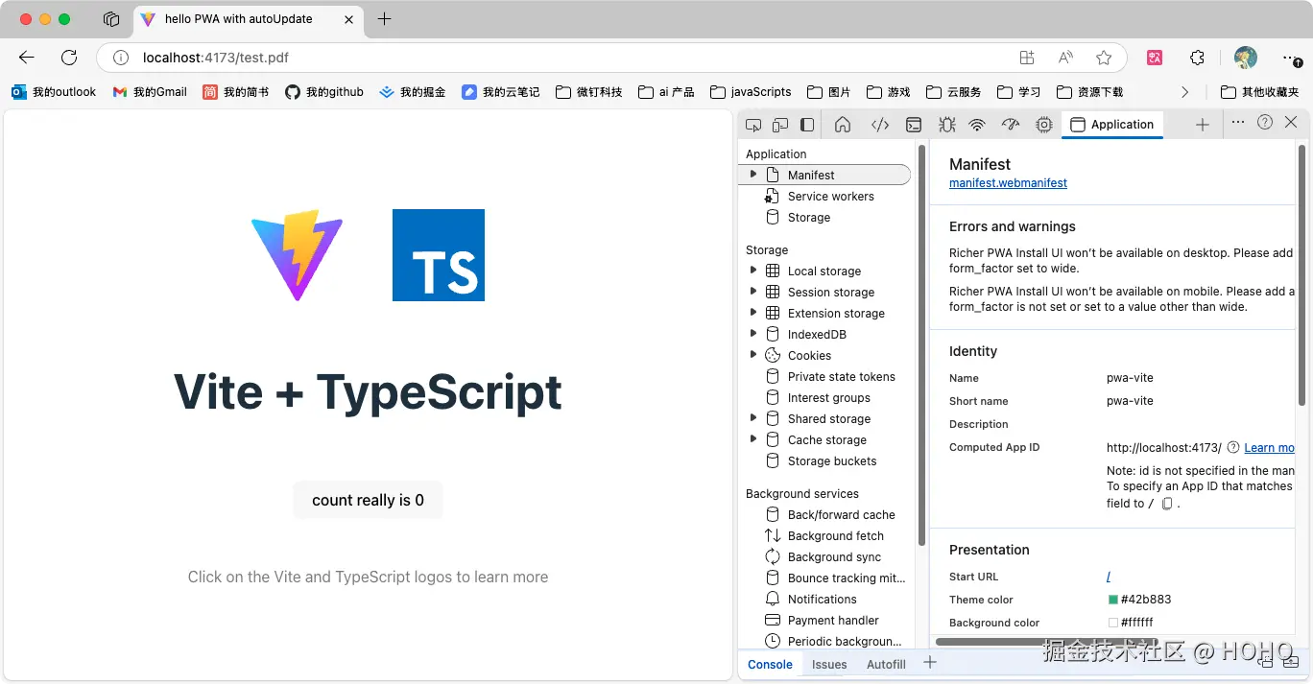Image resolution: width=1313 pixels, height=684 pixels.
Task: View site information icon in address bar
Action: pos(121,58)
